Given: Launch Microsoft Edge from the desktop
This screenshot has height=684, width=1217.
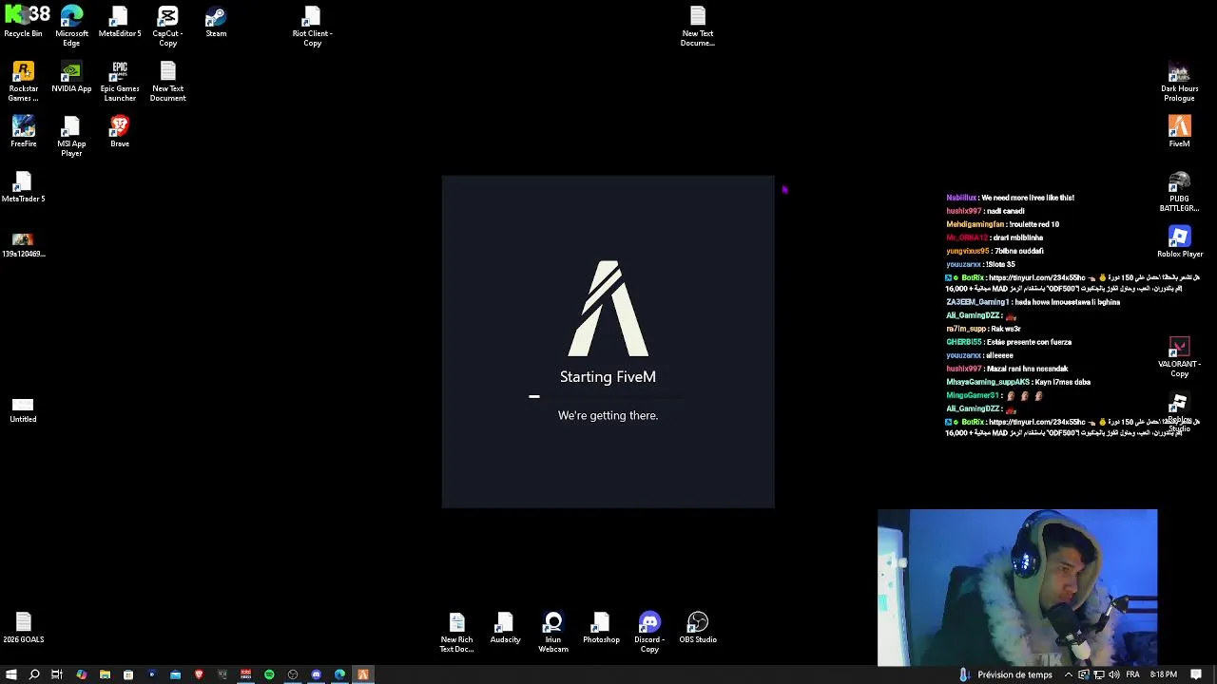Looking at the screenshot, I should click(71, 27).
